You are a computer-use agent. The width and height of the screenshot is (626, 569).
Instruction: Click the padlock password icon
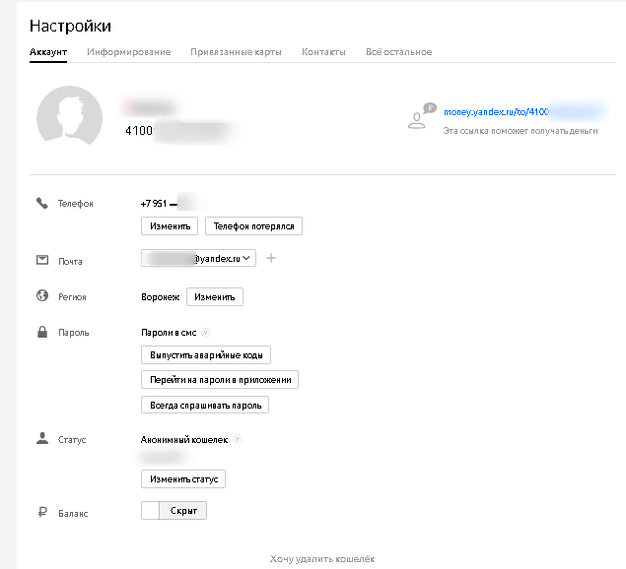click(x=42, y=332)
